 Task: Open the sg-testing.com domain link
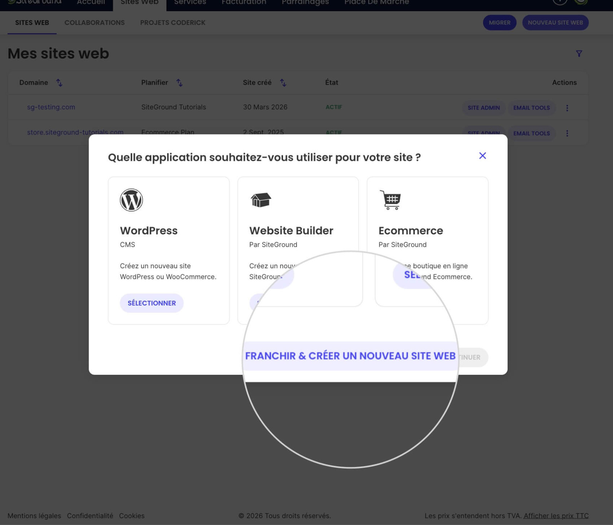51,107
